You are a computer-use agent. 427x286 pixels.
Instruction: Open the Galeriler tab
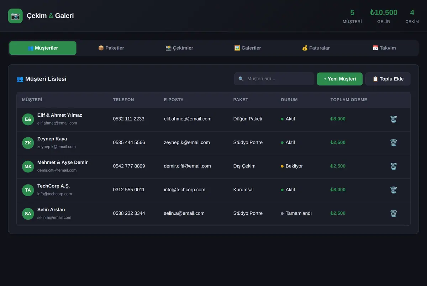click(x=248, y=48)
